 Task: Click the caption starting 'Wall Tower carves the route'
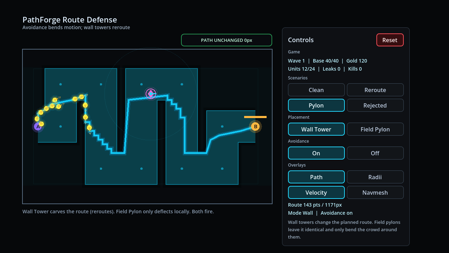pyautogui.click(x=118, y=212)
